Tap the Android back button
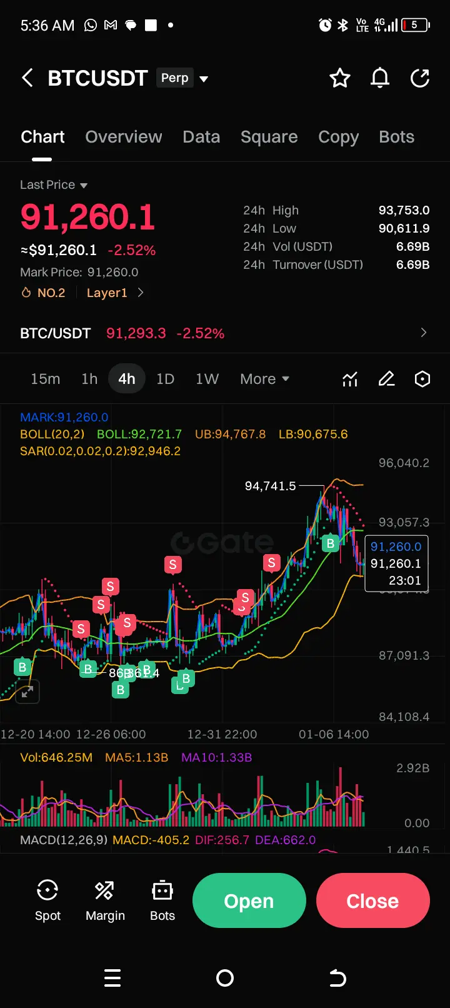 [337, 978]
